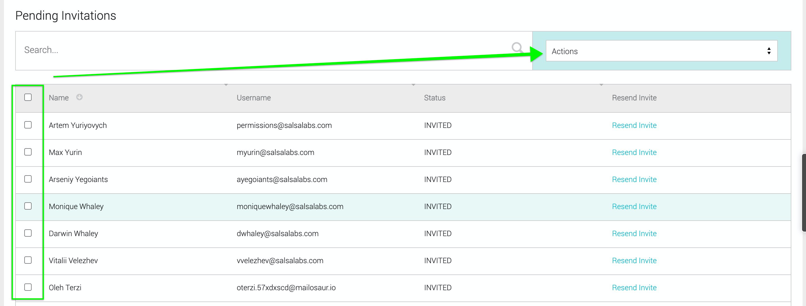Click the Resend Invite column header
Screen dimensions: 806x306
coord(634,98)
